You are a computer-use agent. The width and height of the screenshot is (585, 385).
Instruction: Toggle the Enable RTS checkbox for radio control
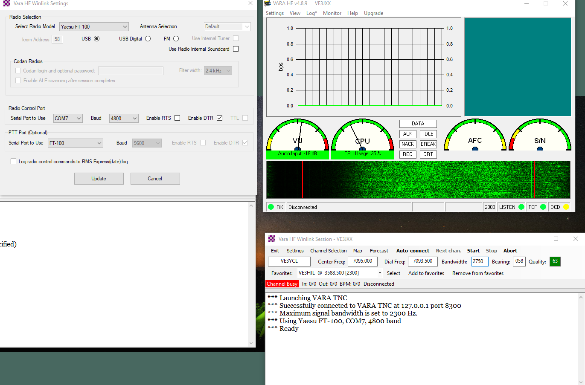pyautogui.click(x=178, y=118)
